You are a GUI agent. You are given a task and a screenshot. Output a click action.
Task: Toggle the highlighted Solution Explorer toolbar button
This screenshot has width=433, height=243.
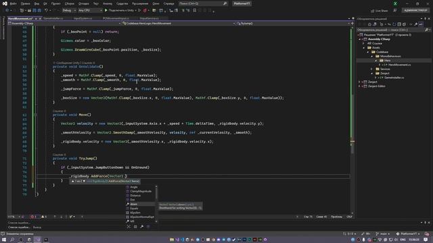coord(421,24)
